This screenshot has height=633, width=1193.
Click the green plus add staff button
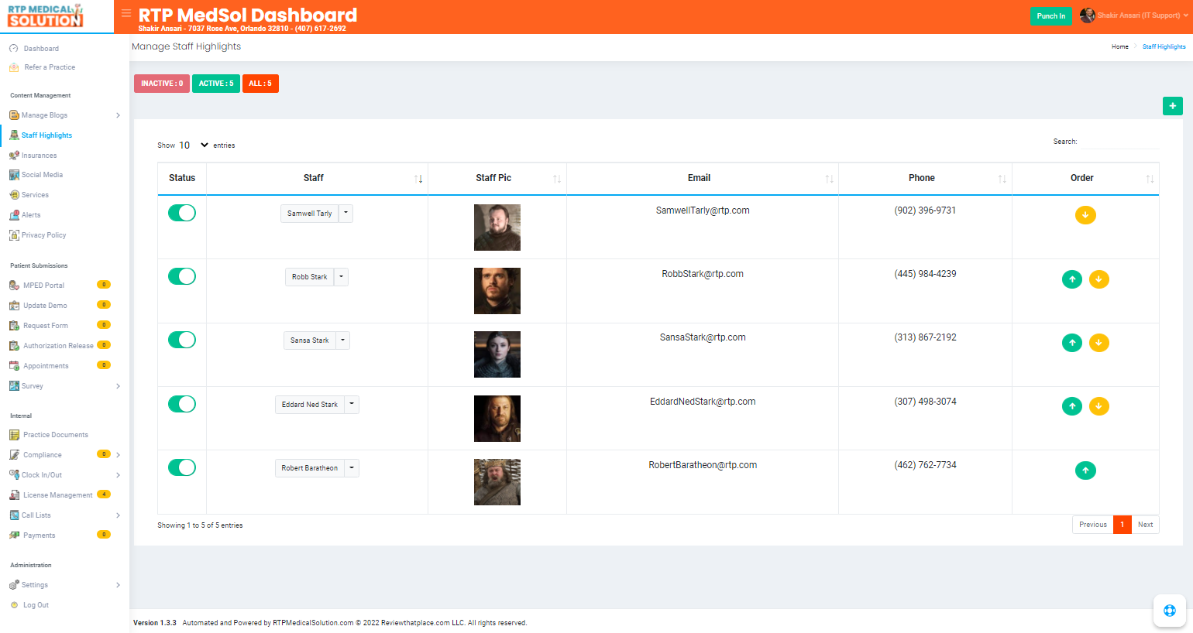click(x=1173, y=106)
